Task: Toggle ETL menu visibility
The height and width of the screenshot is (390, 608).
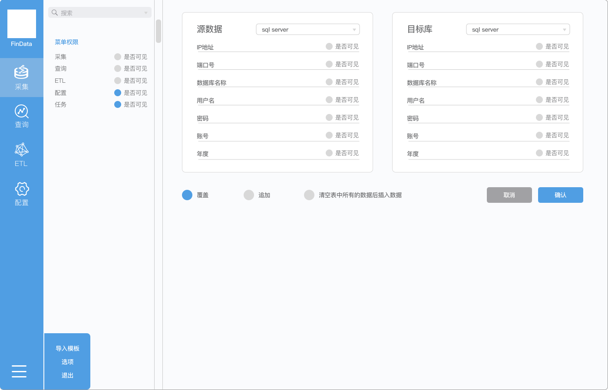Action: point(118,81)
